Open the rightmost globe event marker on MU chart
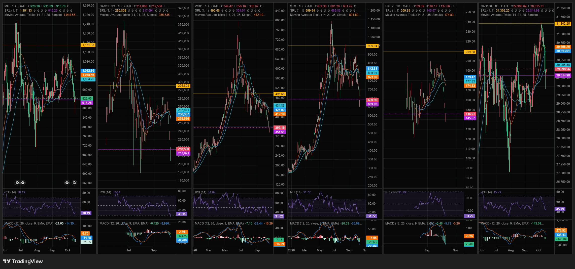This screenshot has width=575, height=269. 74,183
